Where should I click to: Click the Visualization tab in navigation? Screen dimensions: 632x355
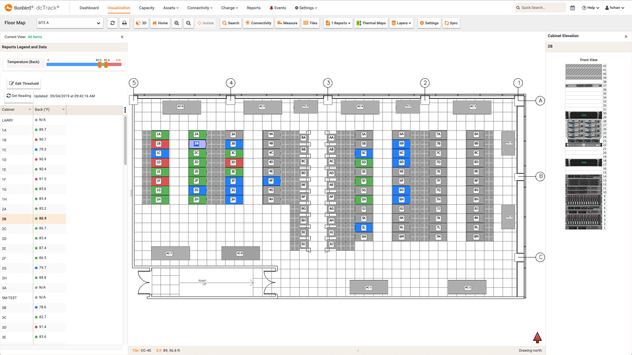[118, 8]
